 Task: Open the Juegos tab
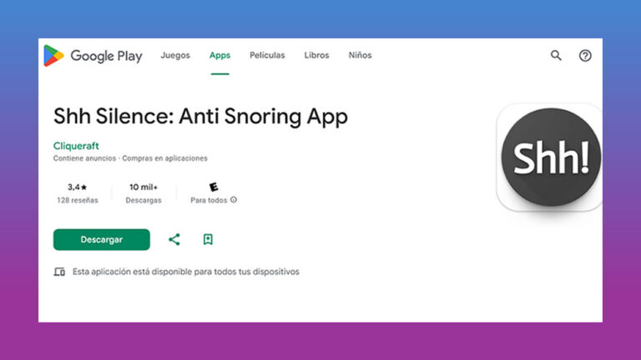pyautogui.click(x=175, y=55)
